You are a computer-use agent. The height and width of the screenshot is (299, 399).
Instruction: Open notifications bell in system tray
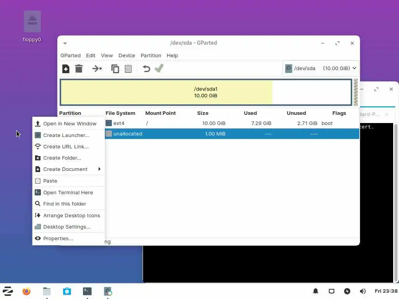click(316, 291)
